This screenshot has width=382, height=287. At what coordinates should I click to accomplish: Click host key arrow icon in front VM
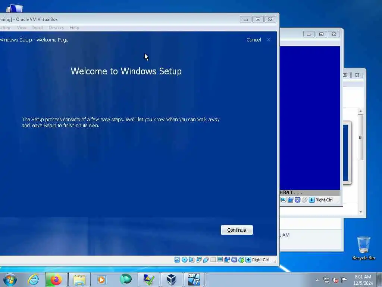(x=248, y=260)
